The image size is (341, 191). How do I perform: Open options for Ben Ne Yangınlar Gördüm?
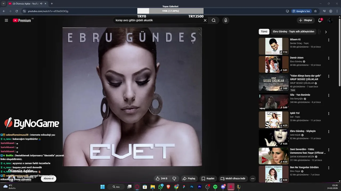pos(329,168)
